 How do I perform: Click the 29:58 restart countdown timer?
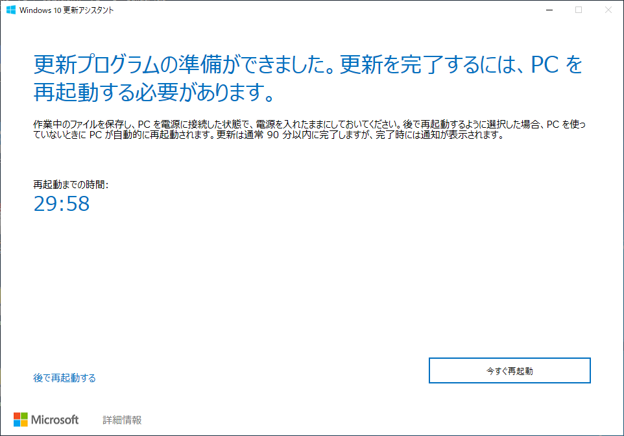(x=62, y=204)
